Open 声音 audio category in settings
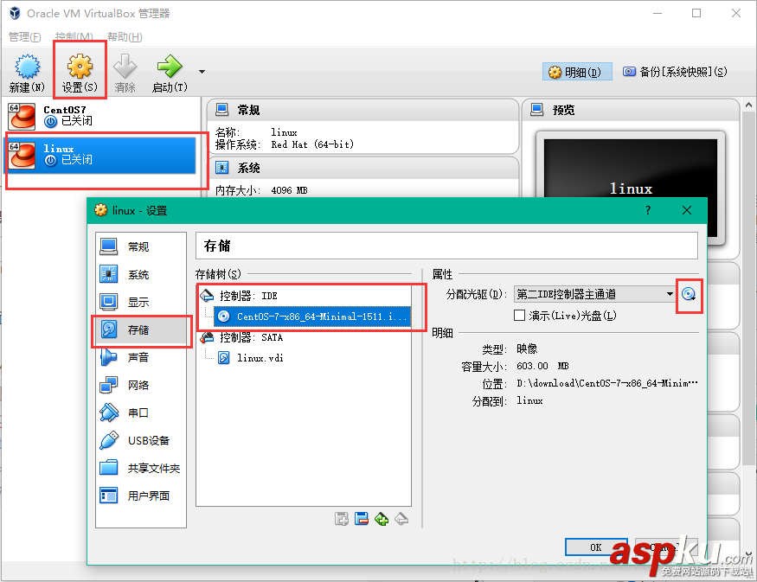The height and width of the screenshot is (582, 757). [140, 357]
